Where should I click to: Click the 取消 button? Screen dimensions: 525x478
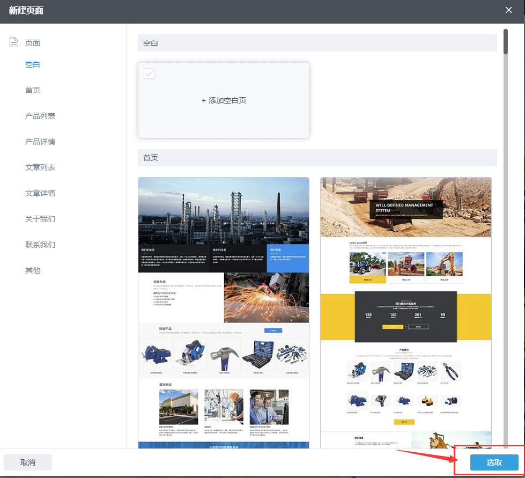click(28, 462)
